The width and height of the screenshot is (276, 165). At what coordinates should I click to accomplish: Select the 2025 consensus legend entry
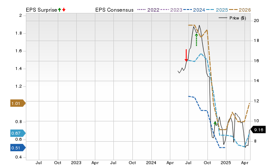pos(217,10)
